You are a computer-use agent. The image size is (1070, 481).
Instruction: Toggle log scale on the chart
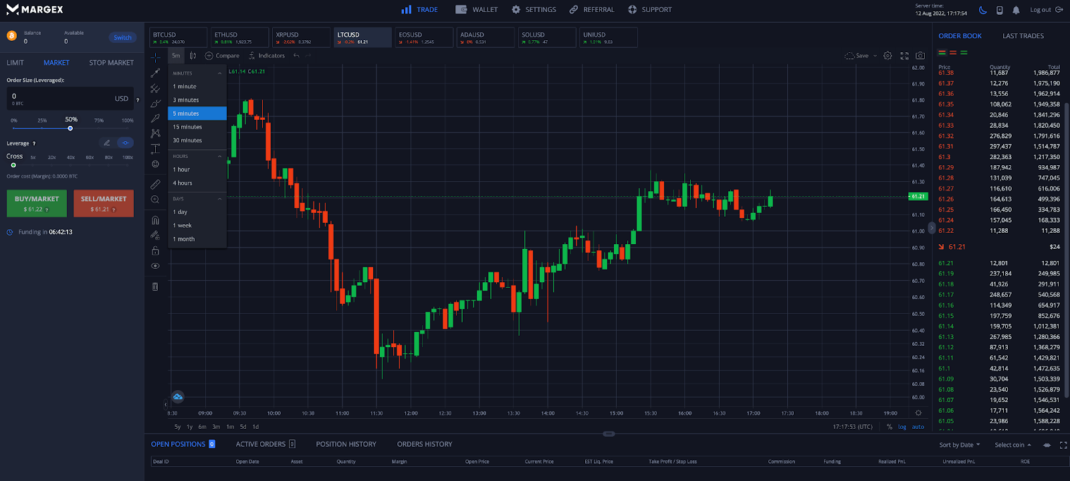(902, 427)
